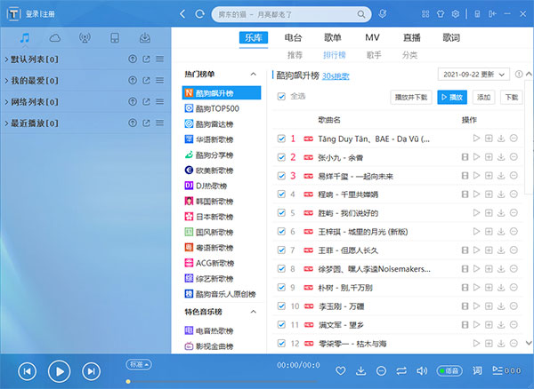Toggle the 全选 select-all checkbox
Screen dimensions: 534x389
pyautogui.click(x=281, y=97)
